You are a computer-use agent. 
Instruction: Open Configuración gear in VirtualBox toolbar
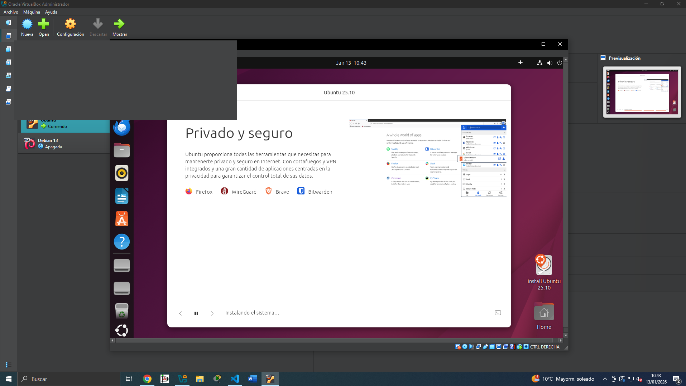[70, 28]
